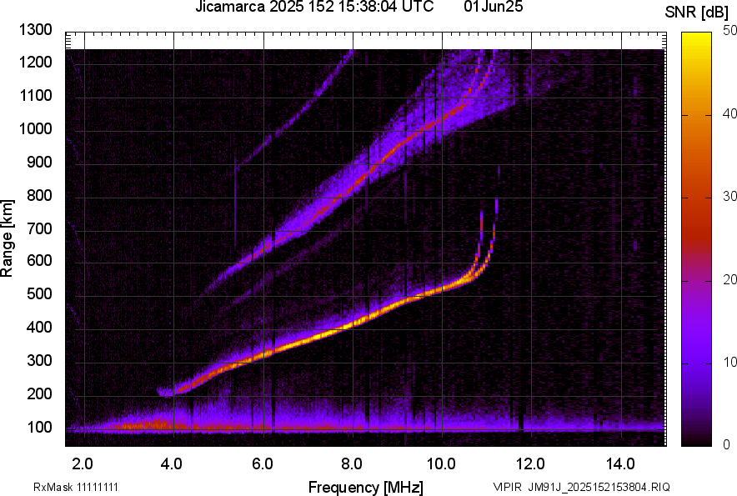Click the range tick label '100'
The image size is (737, 496).
[x=39, y=427]
